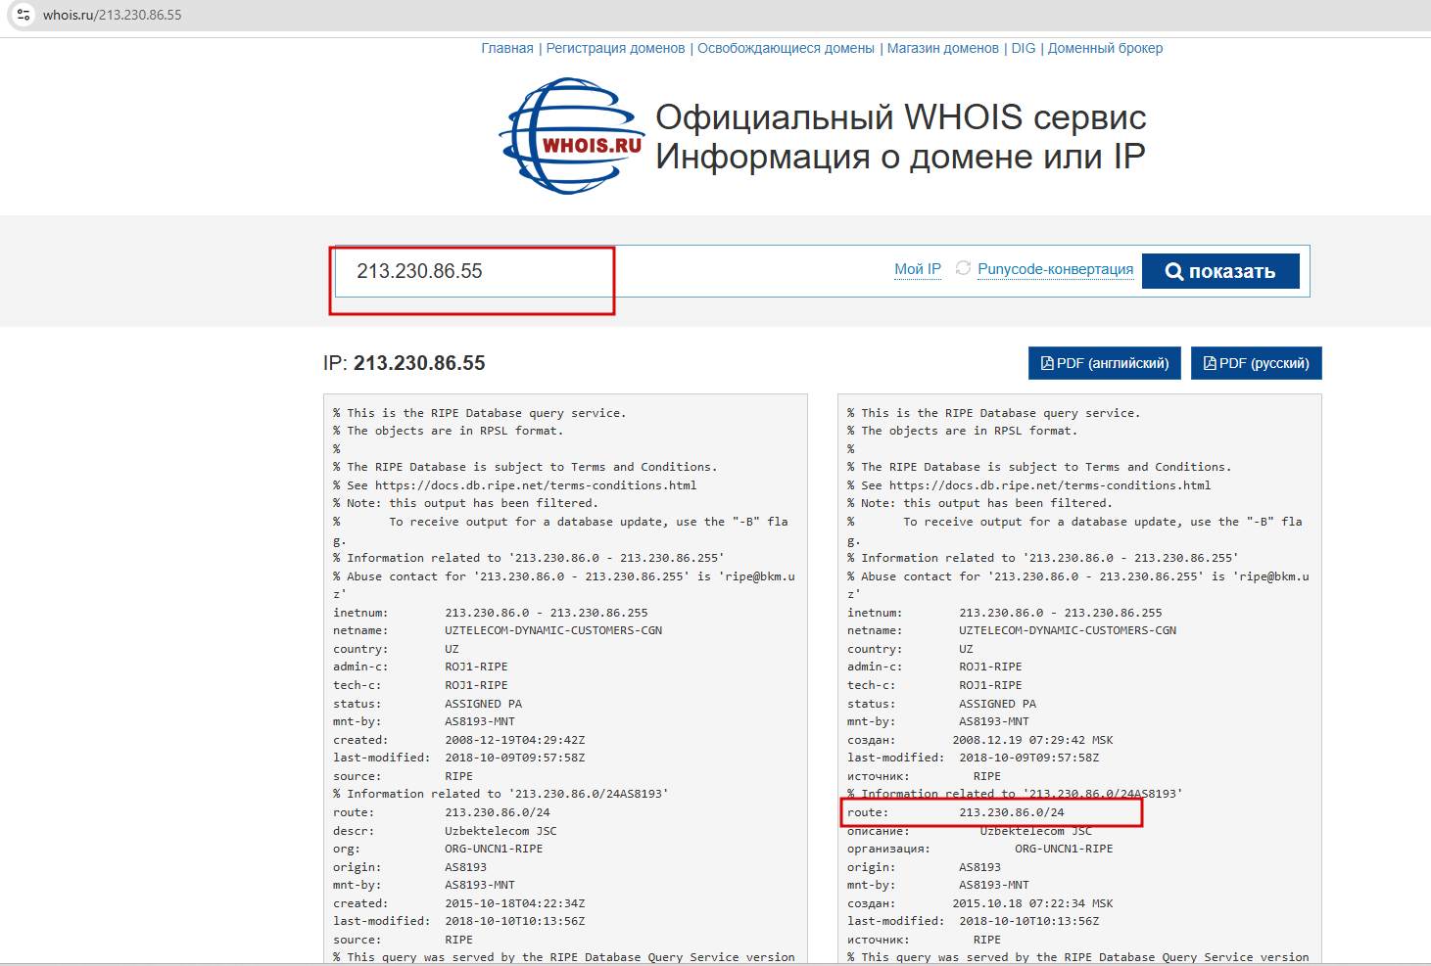
Task: Click 'tech-c: ROJ1-RIPE' in right panel
Action: pyautogui.click(x=934, y=685)
